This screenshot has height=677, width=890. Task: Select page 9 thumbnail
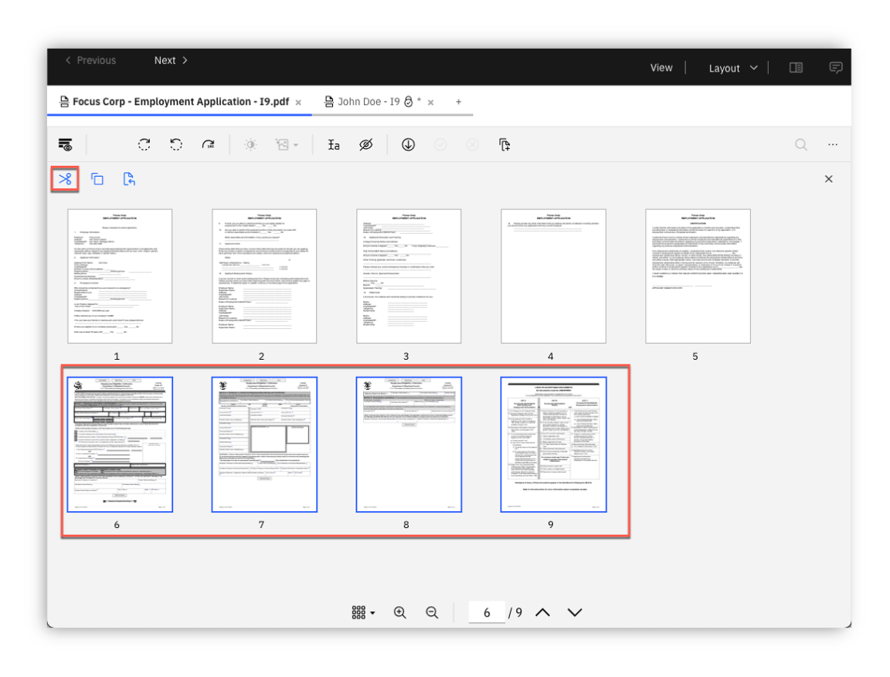[553, 445]
